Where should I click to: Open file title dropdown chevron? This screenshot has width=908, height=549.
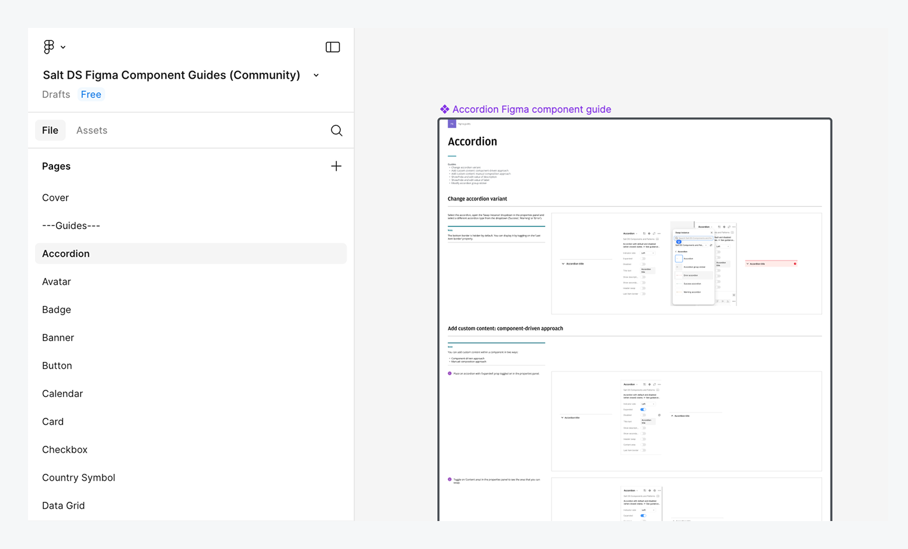click(316, 75)
